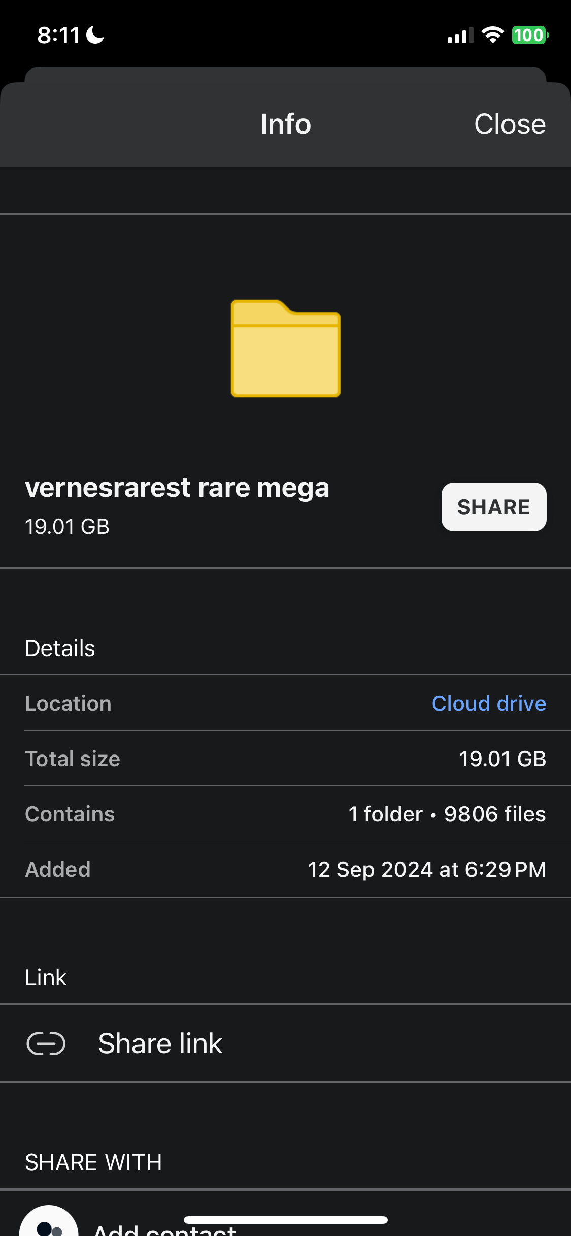This screenshot has width=571, height=1236.
Task: Tap the cellular signal bars icon
Action: [460, 36]
